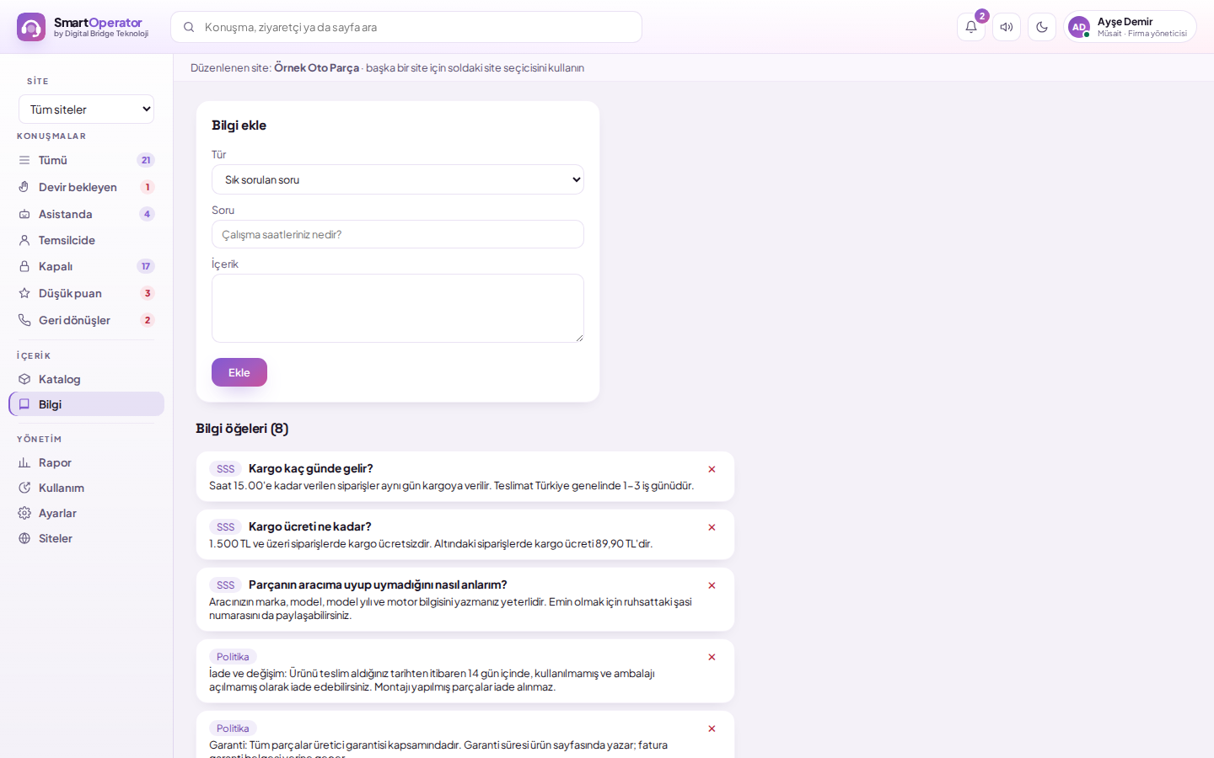1214x758 pixels.
Task: Toggle dark mode with the moon icon
Action: (1042, 27)
